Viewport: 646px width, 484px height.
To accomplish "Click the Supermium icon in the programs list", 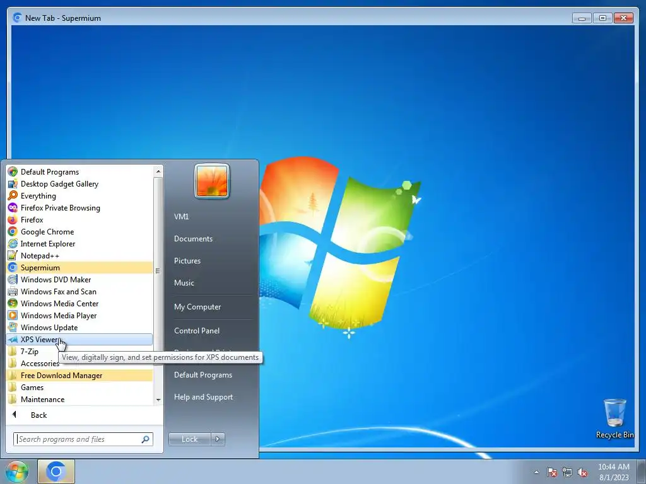I will click(x=13, y=267).
